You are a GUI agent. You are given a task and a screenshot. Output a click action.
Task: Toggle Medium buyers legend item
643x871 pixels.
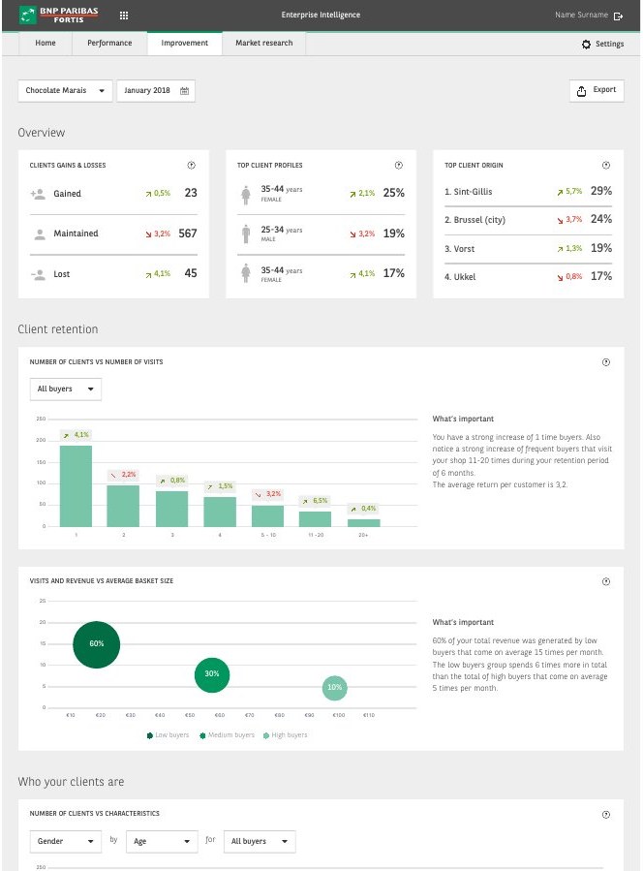(x=227, y=735)
